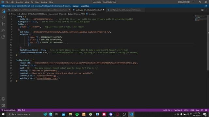This screenshot has height=117, width=209.
Task: Open Mail app from the taskbar
Action: coord(64,114)
